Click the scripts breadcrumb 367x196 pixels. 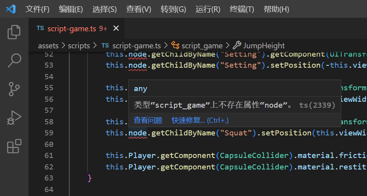tap(79, 46)
